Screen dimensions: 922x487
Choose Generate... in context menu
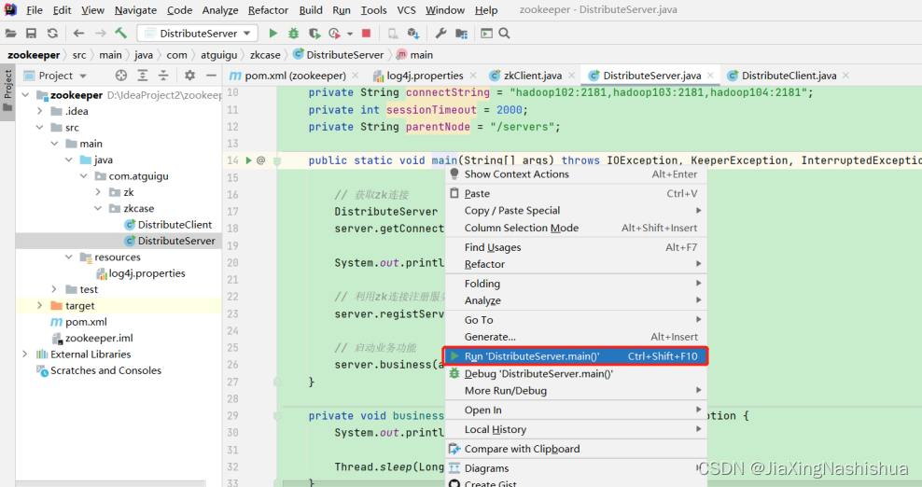pos(576,337)
